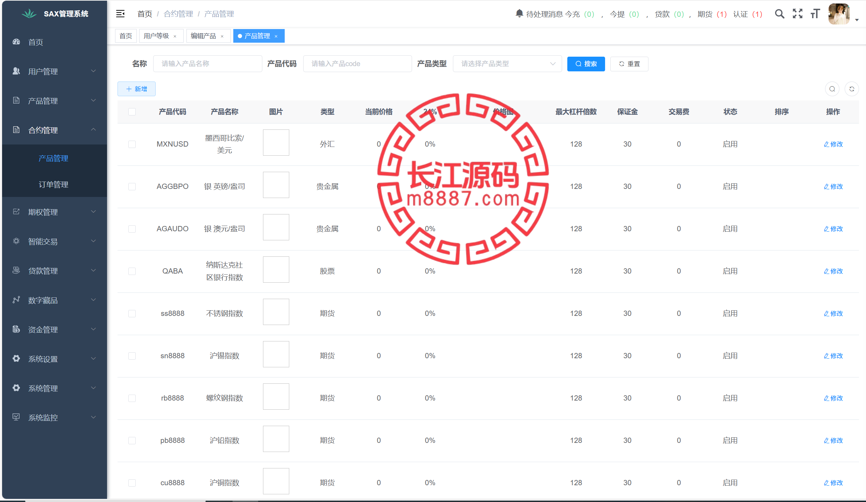Click the 产品代码 input field

click(357, 64)
